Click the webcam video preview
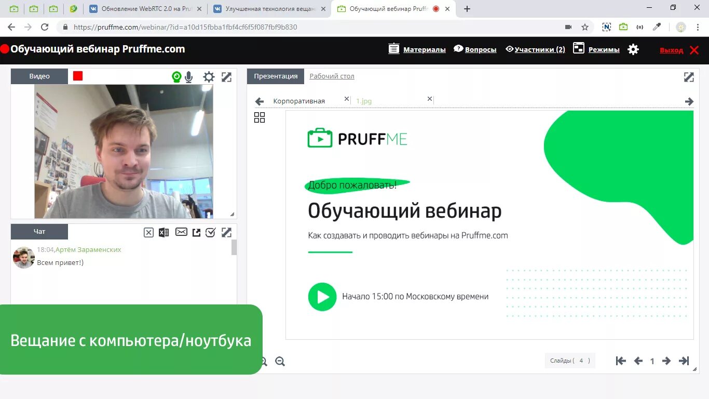709x399 pixels. pyautogui.click(x=124, y=151)
